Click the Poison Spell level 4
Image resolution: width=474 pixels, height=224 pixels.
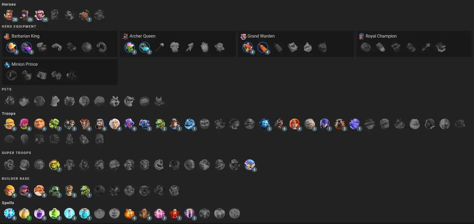point(129,213)
